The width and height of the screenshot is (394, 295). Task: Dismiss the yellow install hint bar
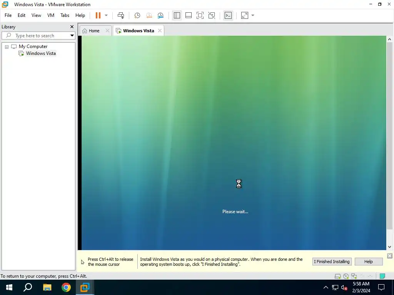pos(389,255)
